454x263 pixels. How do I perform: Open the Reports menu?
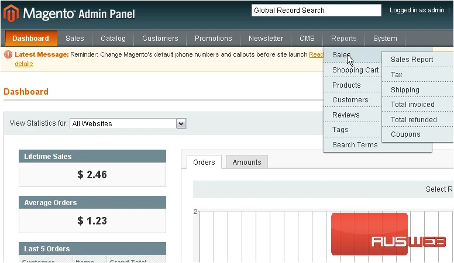343,39
